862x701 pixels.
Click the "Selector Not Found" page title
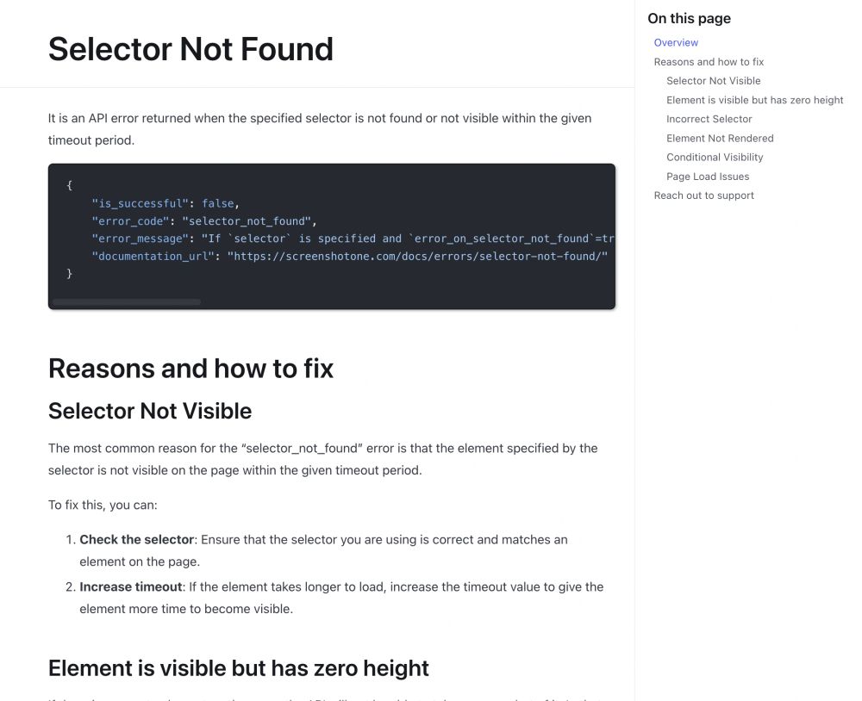[191, 49]
